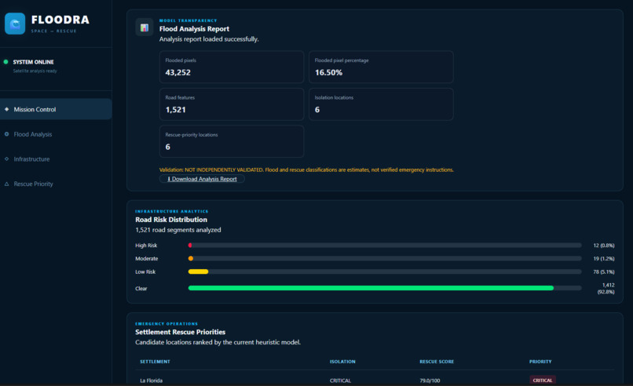Click the ISOLATION column header
633x386 pixels.
coord(342,362)
